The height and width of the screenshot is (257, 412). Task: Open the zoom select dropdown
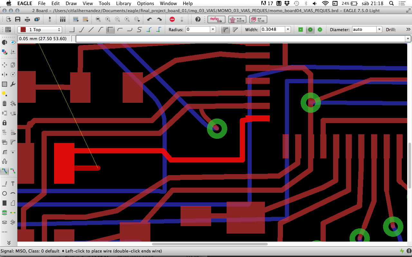tap(137, 19)
